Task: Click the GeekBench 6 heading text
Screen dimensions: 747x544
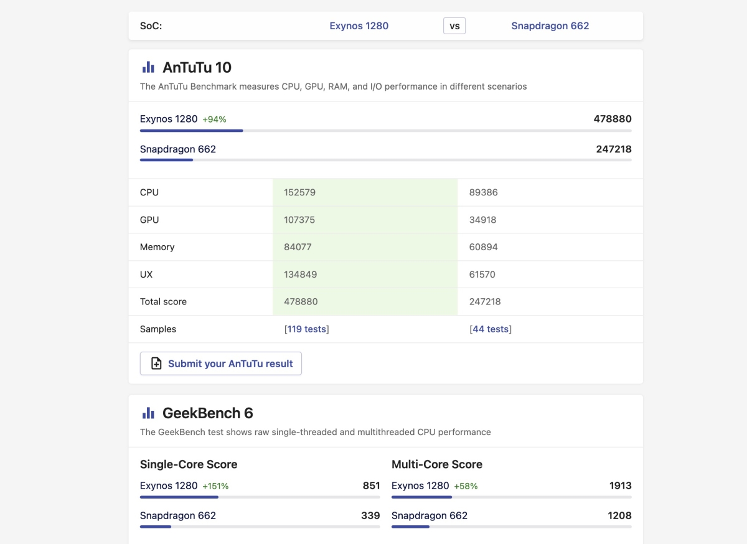Action: click(x=208, y=413)
